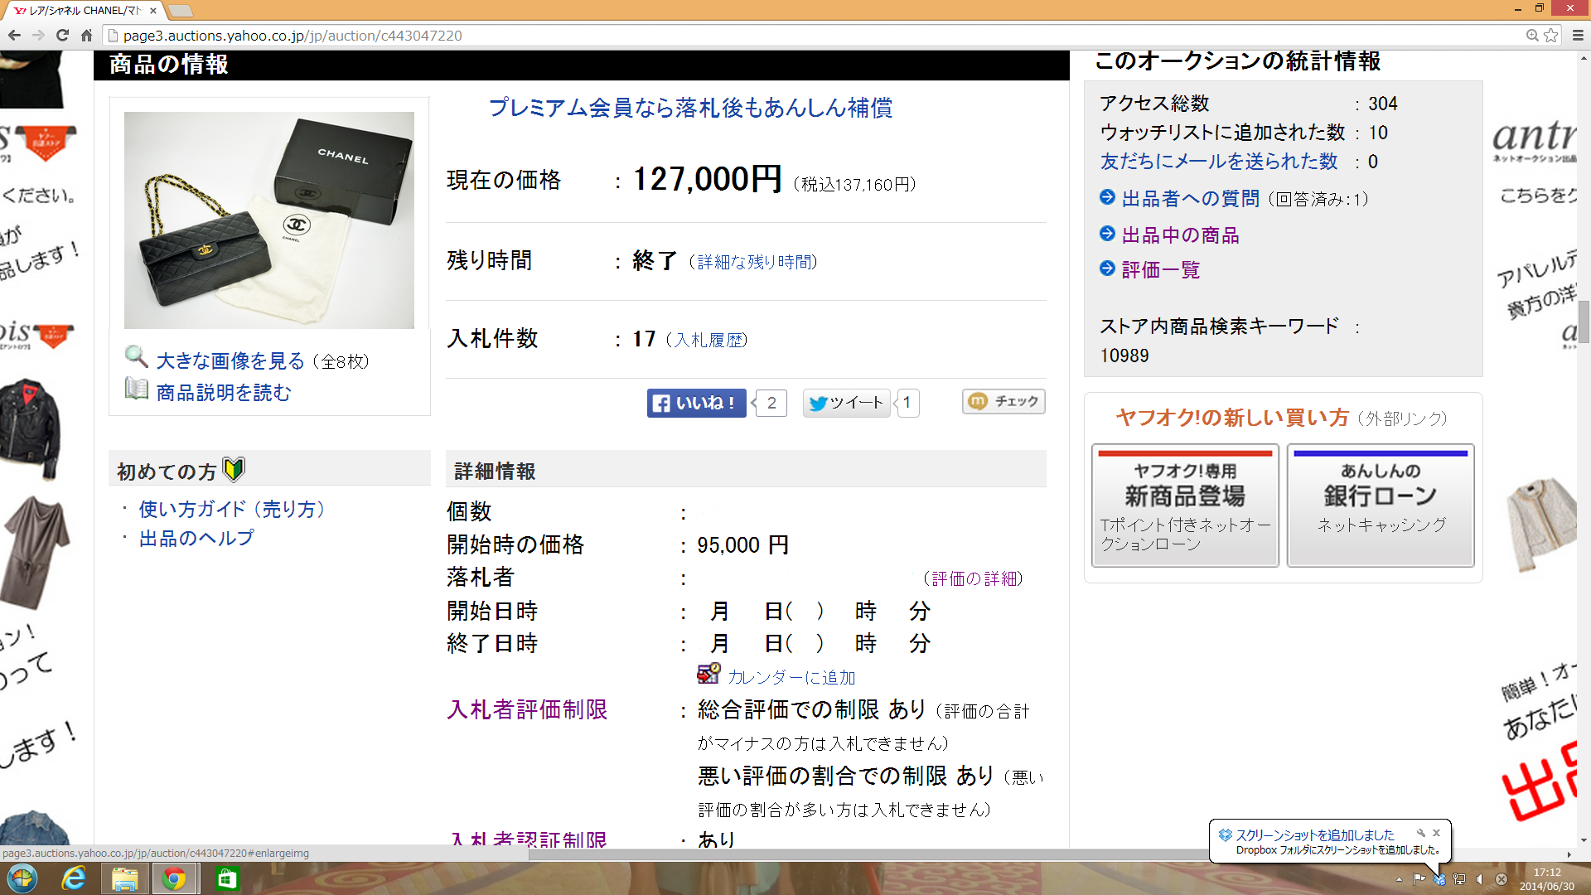Open the Windows Store taskbar icon
The image size is (1591, 895).
tap(226, 878)
